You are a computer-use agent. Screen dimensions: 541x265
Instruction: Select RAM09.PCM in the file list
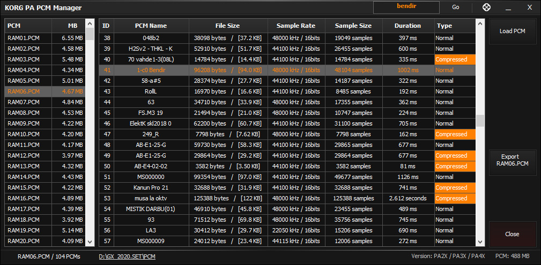[45, 123]
